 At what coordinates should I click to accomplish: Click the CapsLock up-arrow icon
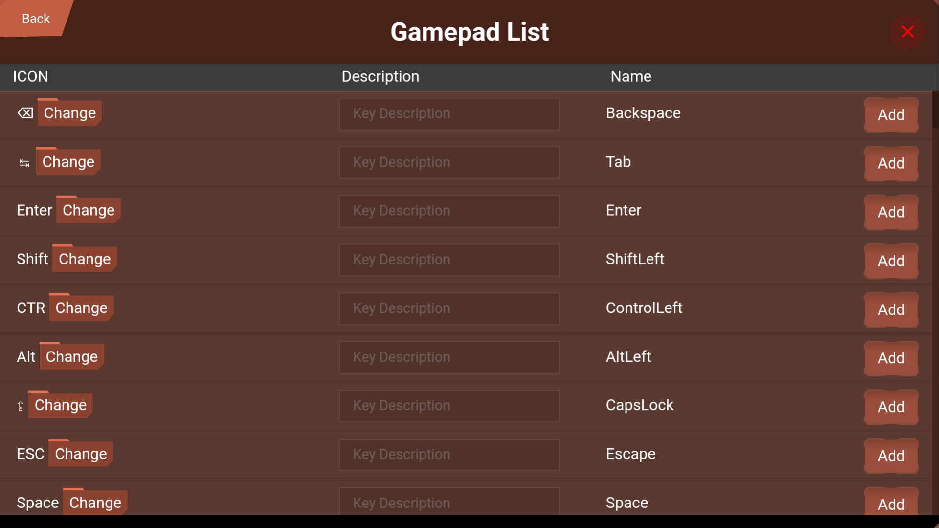21,406
